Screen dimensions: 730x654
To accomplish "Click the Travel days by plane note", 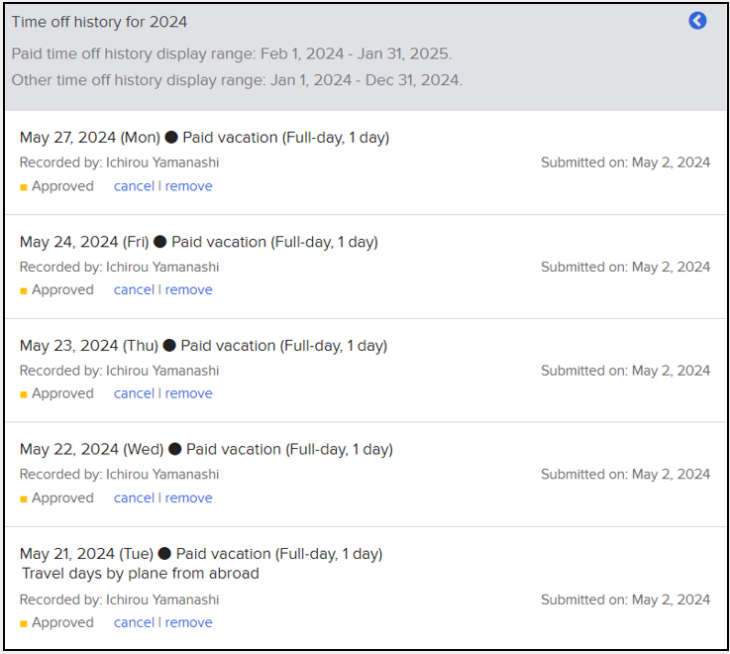I will coord(140,573).
